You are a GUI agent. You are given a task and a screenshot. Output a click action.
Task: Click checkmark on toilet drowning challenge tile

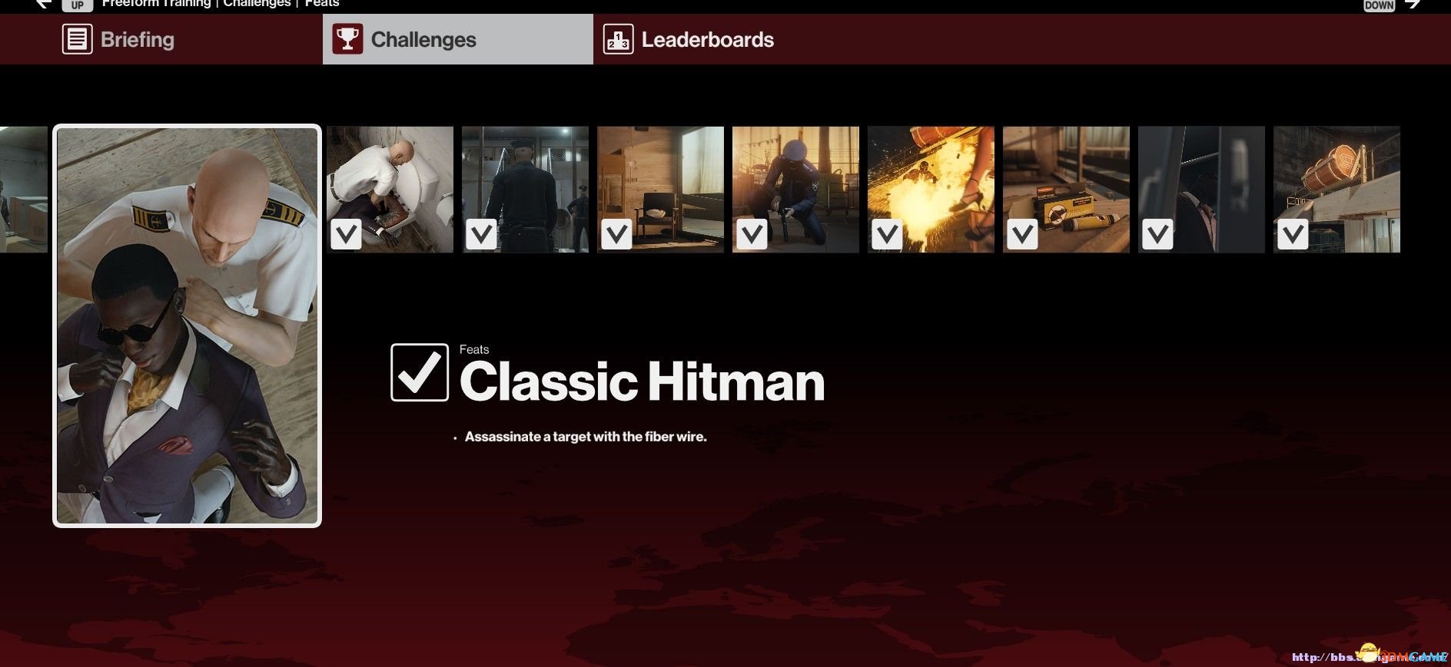click(346, 234)
